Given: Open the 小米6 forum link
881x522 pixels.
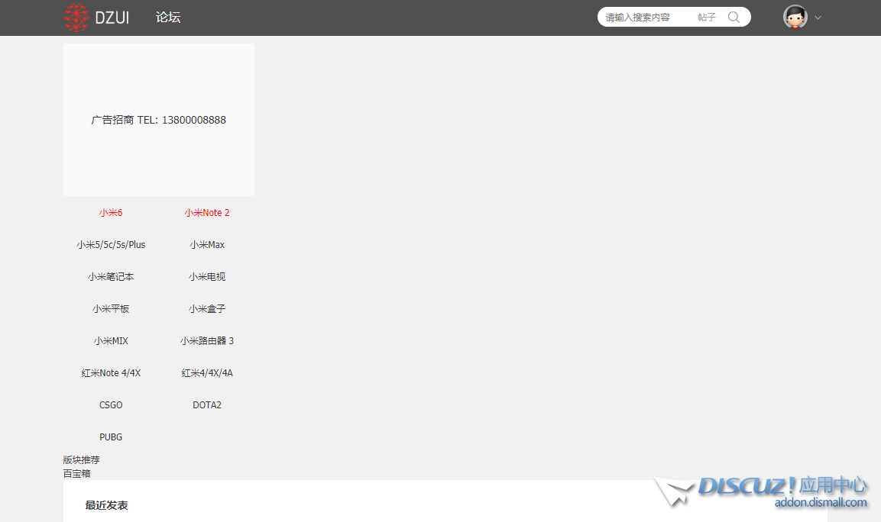Looking at the screenshot, I should [111, 213].
